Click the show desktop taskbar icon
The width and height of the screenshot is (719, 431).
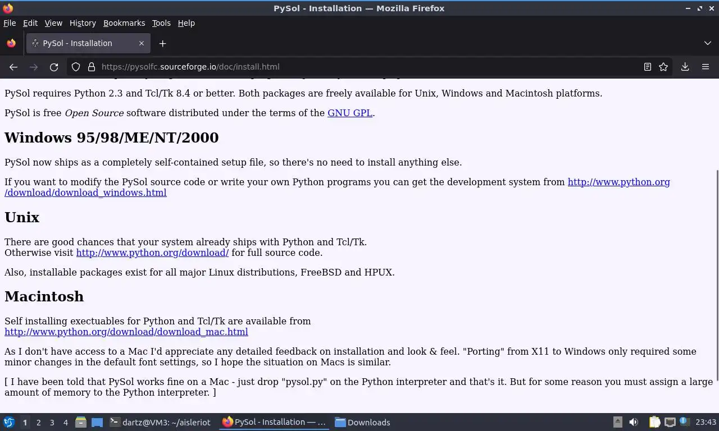(97, 422)
